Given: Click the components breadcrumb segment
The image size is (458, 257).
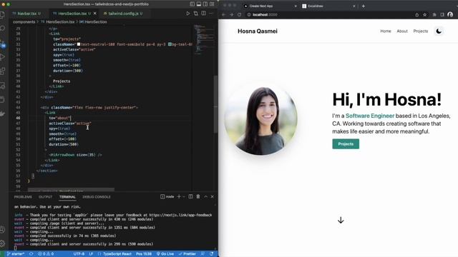Looking at the screenshot, I should [24, 22].
